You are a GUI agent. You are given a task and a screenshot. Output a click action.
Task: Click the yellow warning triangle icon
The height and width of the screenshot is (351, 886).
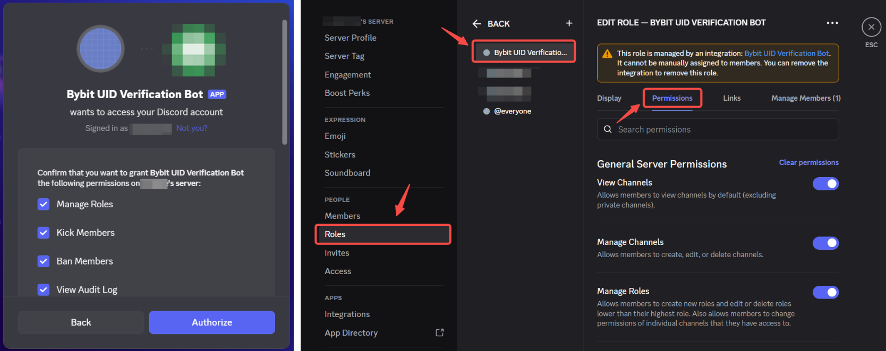(607, 54)
